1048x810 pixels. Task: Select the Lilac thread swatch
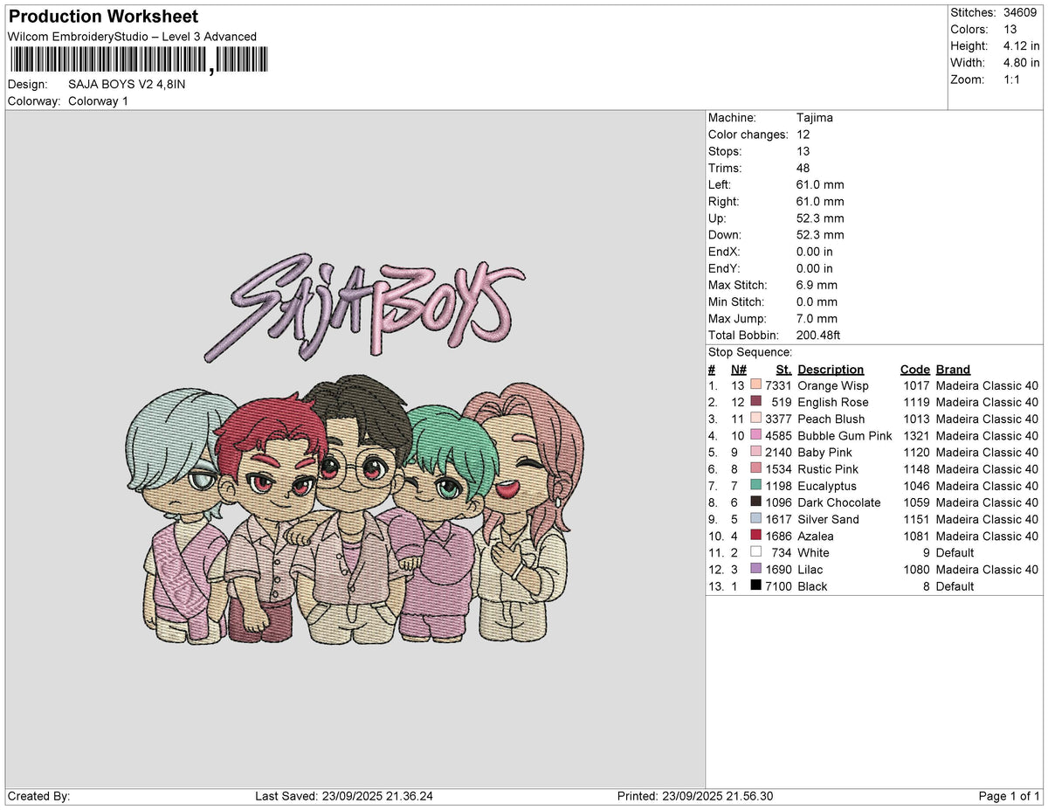click(755, 569)
